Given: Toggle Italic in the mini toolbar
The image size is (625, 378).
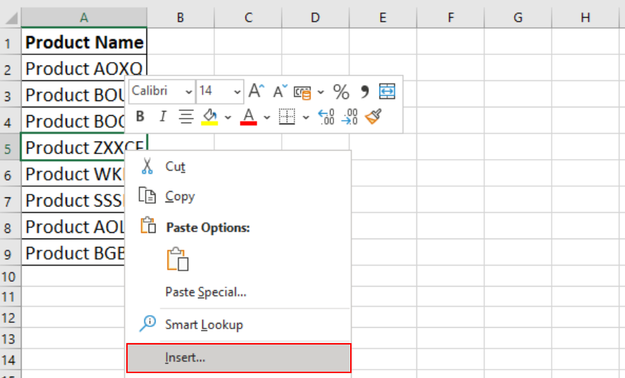Looking at the screenshot, I should click(x=163, y=116).
